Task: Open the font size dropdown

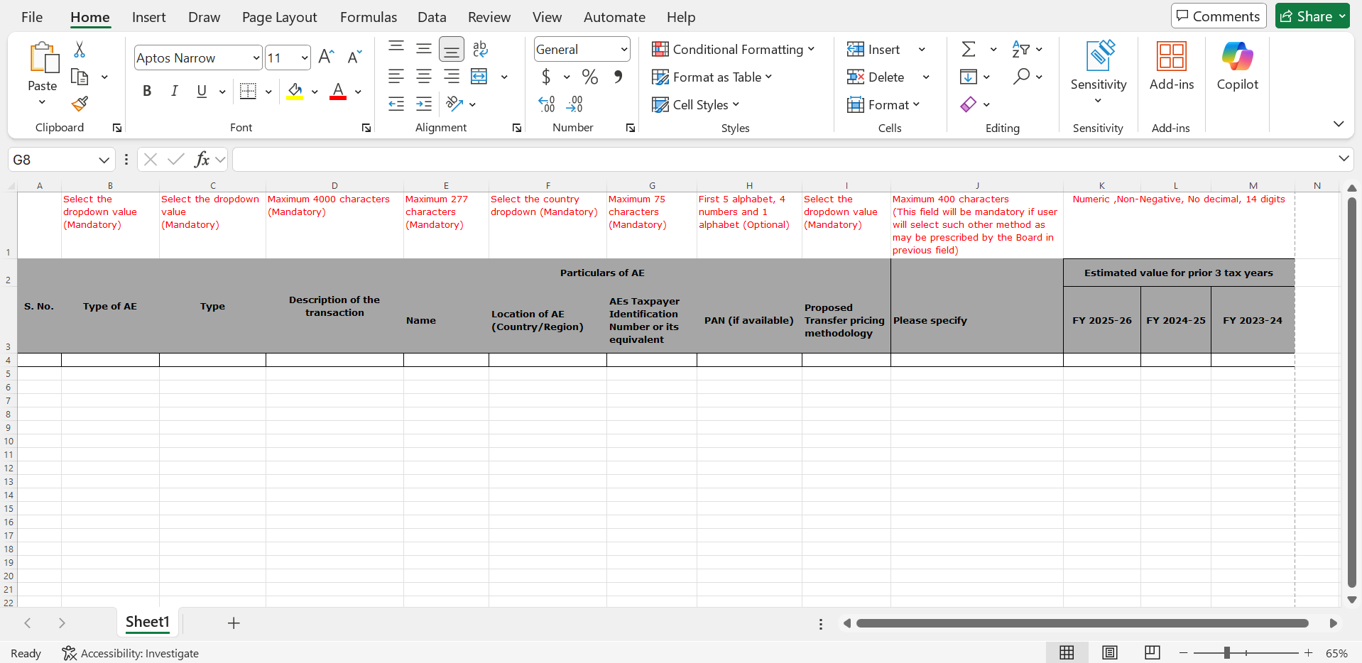Action: click(305, 58)
